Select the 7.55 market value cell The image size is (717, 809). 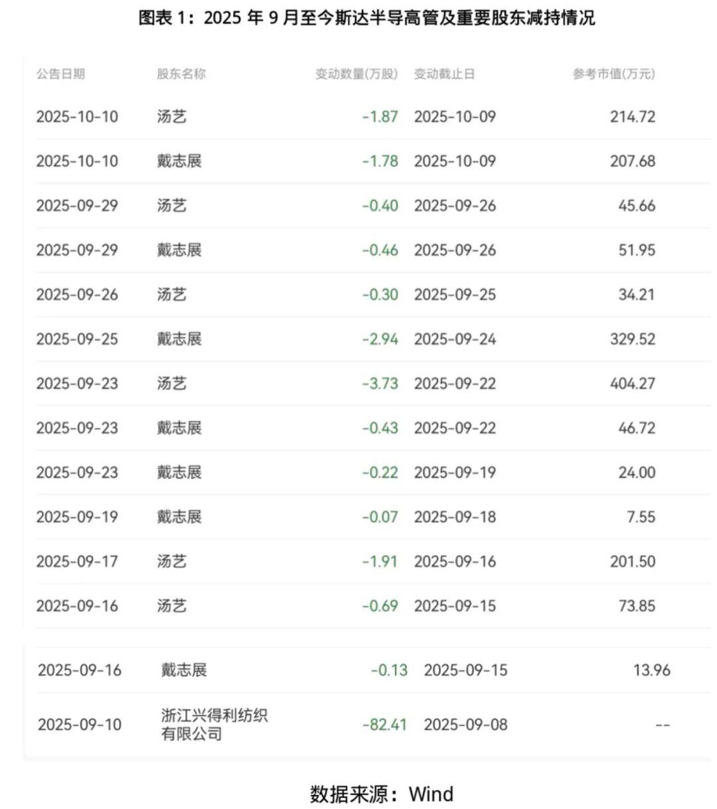[x=641, y=517]
